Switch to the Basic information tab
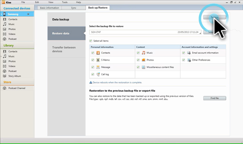The width and height of the screenshot is (243, 144). tap(49, 8)
